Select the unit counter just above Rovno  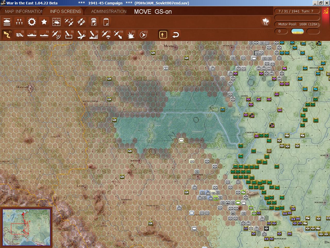pyautogui.click(x=130, y=151)
